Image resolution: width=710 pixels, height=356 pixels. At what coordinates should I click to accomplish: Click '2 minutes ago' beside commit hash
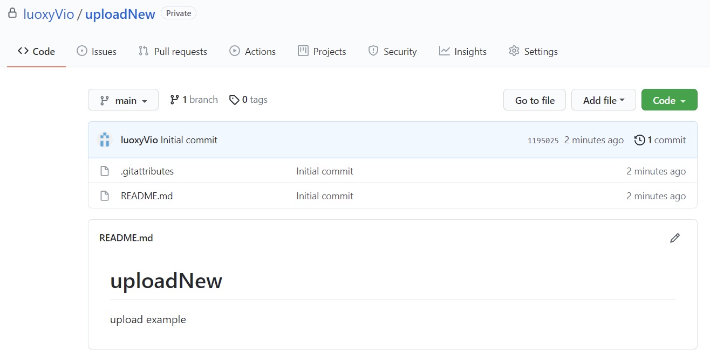click(594, 140)
